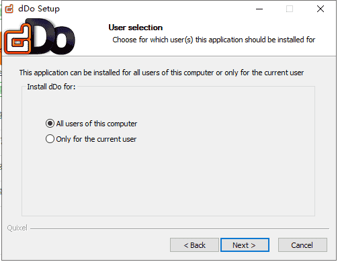
Task: Click the All users of this computer label text
Action: click(x=97, y=124)
